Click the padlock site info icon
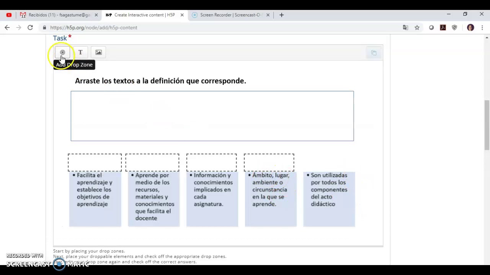490x275 pixels. [x=44, y=27]
